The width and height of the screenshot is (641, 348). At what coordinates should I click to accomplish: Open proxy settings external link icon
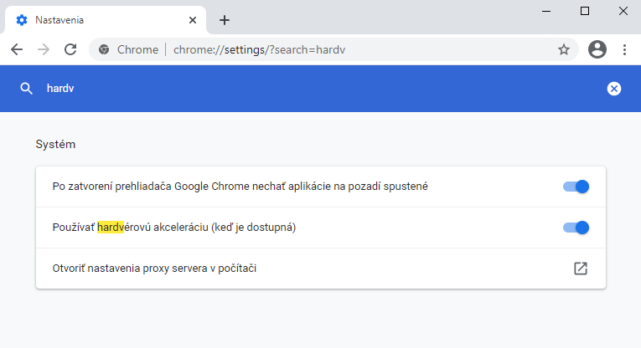click(x=580, y=269)
